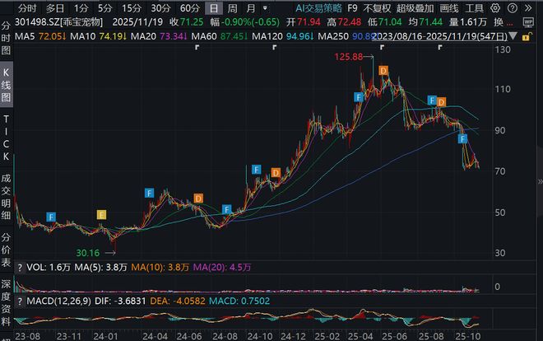Click the MA5 72.05 indicator label
The image size is (543, 341).
pyautogui.click(x=41, y=36)
